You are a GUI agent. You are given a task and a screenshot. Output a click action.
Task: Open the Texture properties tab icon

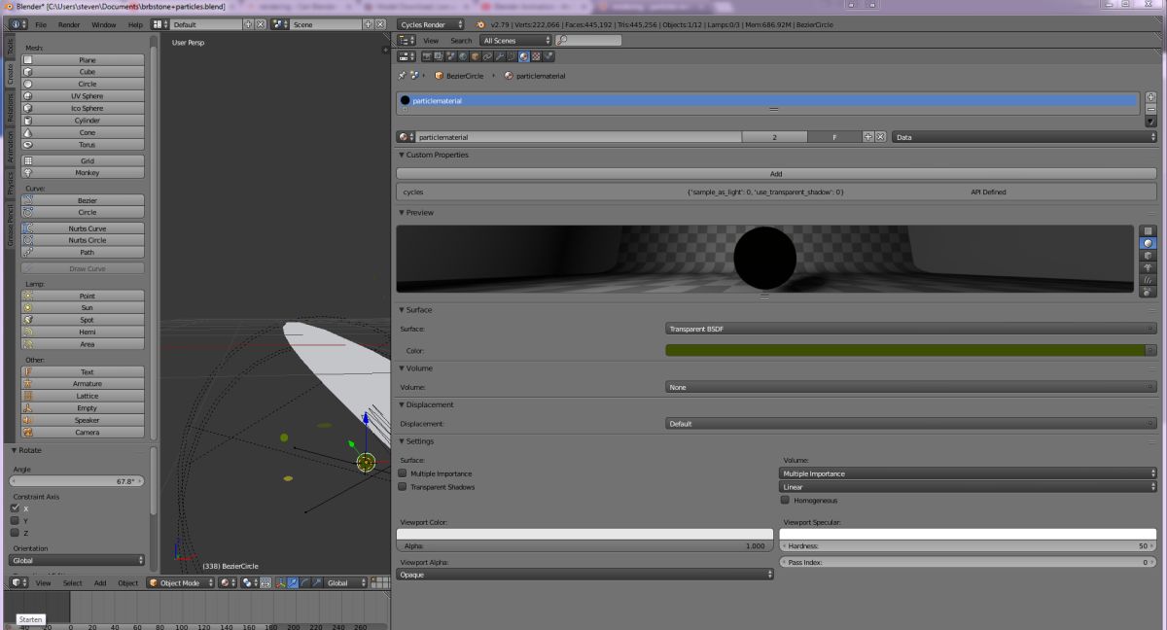click(536, 56)
